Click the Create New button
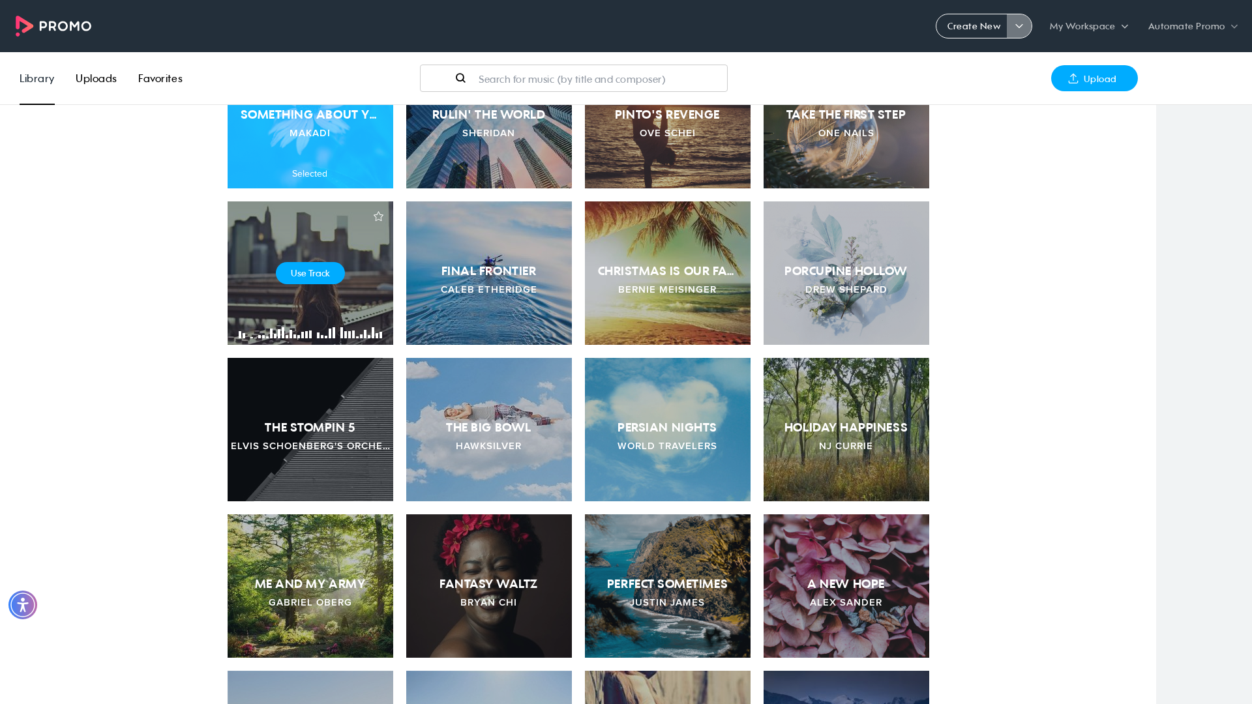The height and width of the screenshot is (704, 1252). (972, 26)
